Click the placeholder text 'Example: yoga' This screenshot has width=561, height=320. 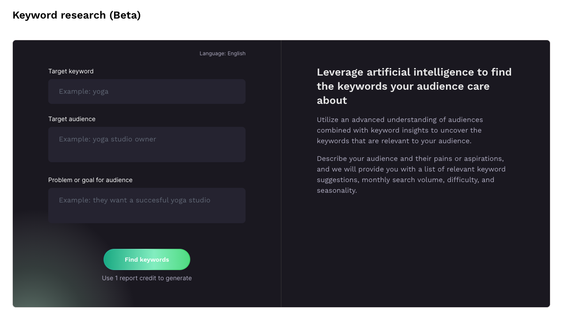[x=84, y=91]
